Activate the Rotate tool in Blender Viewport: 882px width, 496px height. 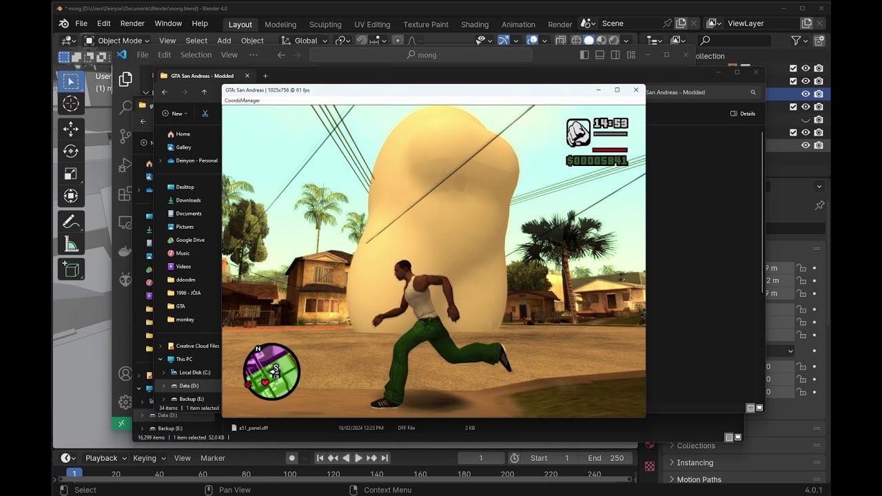(70, 151)
